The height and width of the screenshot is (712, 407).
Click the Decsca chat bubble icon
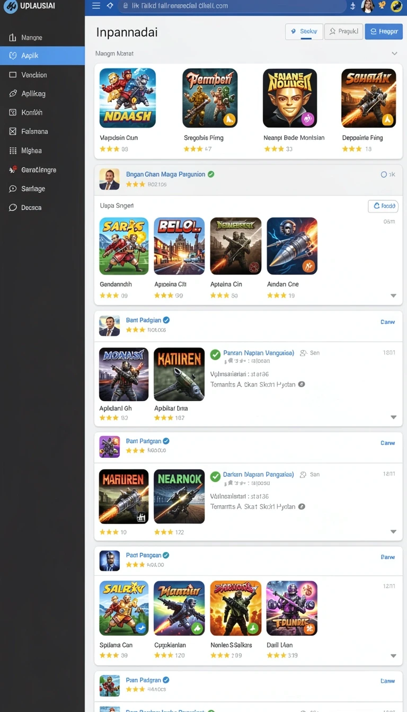point(13,208)
